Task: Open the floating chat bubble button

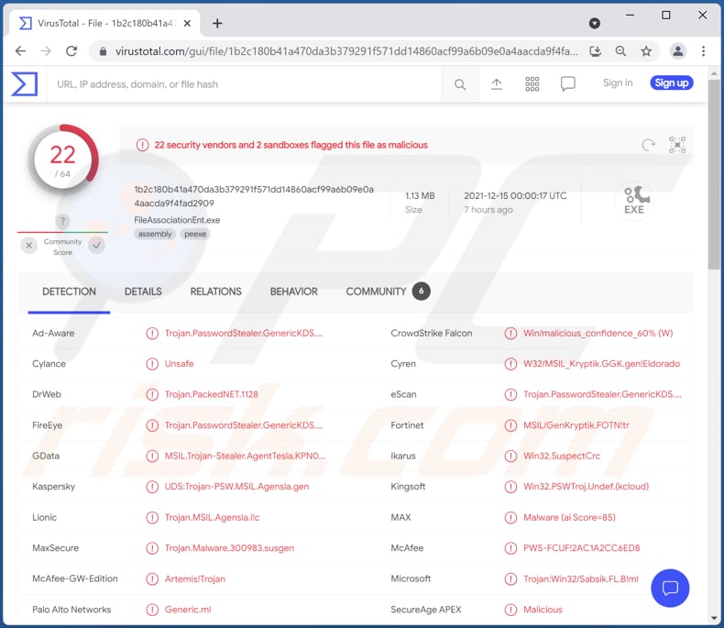Action: (670, 588)
